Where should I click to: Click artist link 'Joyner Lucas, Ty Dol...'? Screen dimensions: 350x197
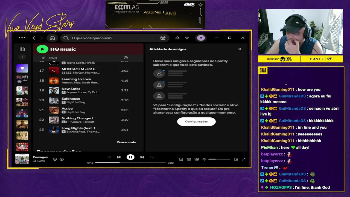coord(83,92)
